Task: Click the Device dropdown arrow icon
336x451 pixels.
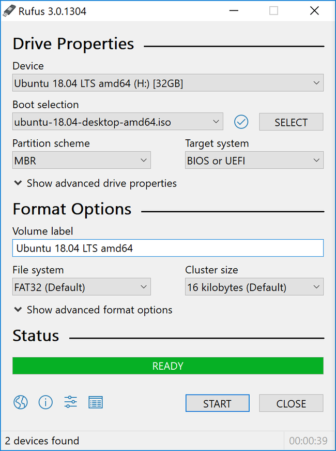Action: click(316, 83)
